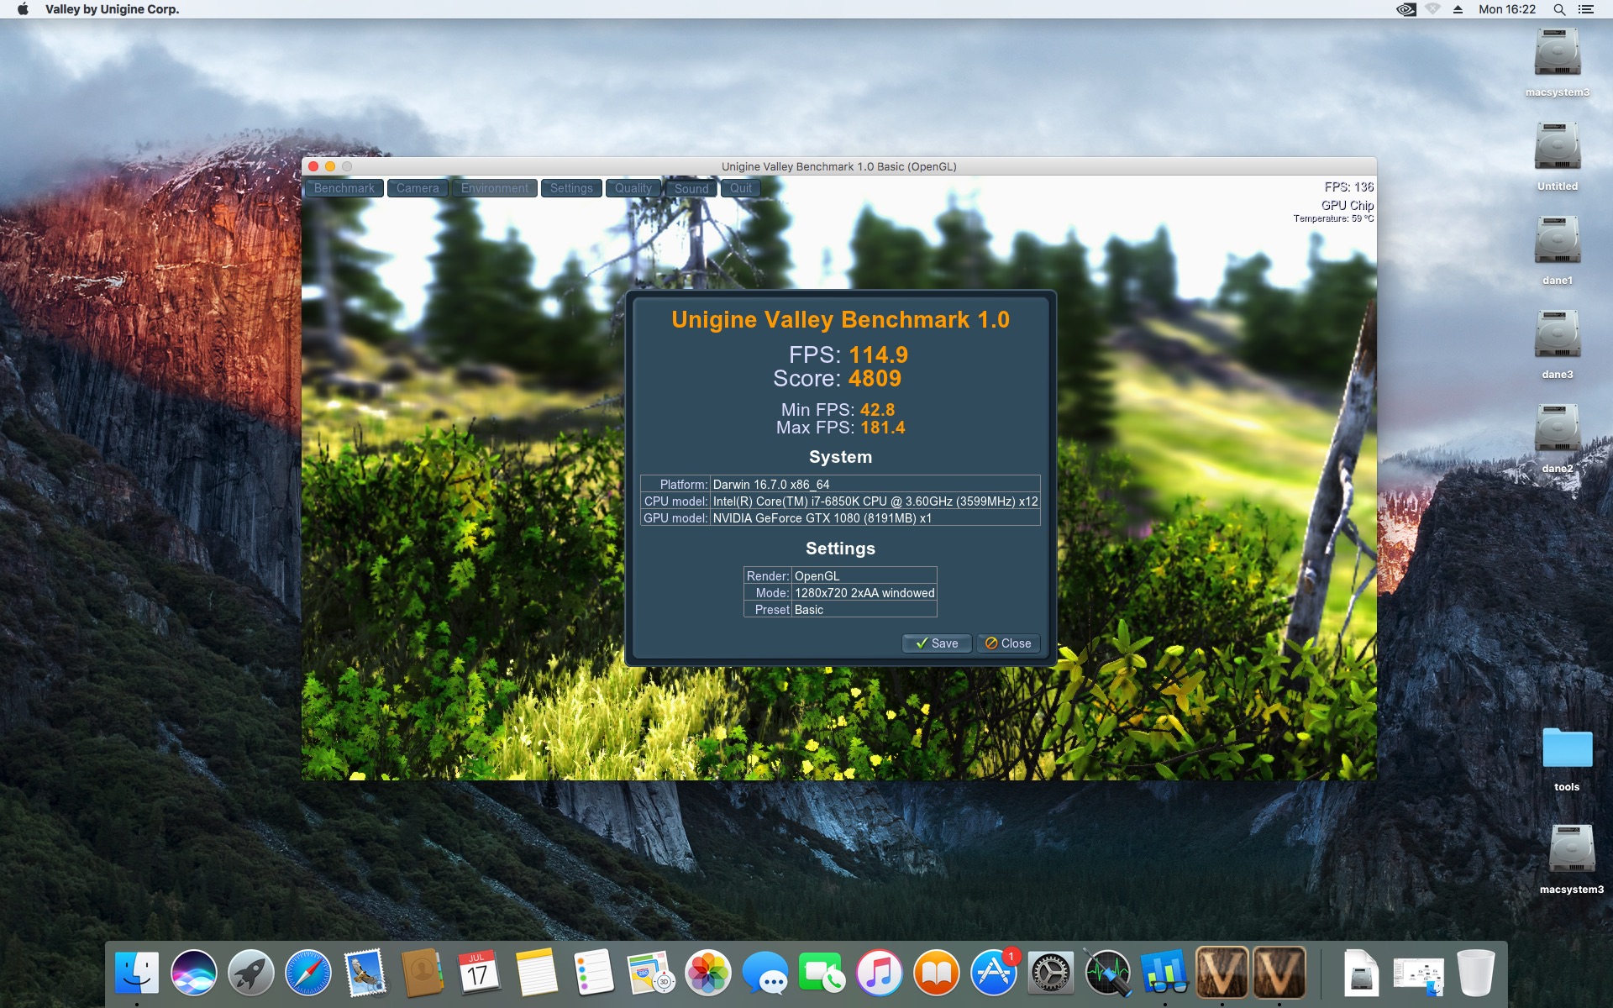Screen dimensions: 1613x1008
Task: Open the Camera menu
Action: [418, 188]
